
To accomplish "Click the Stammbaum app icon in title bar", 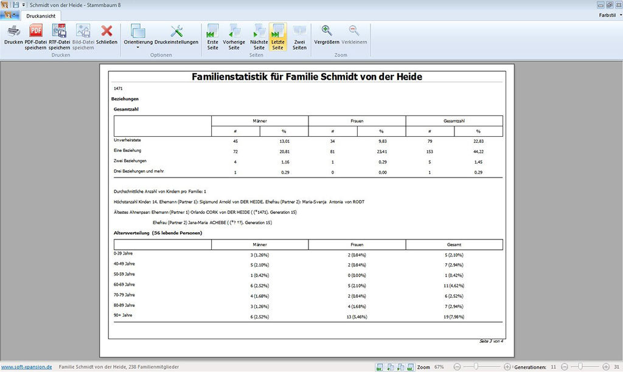I will click(x=4, y=5).
